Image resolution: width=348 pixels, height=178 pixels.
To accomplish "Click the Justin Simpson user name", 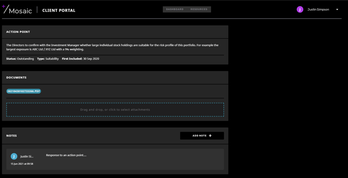I will [x=318, y=10].
